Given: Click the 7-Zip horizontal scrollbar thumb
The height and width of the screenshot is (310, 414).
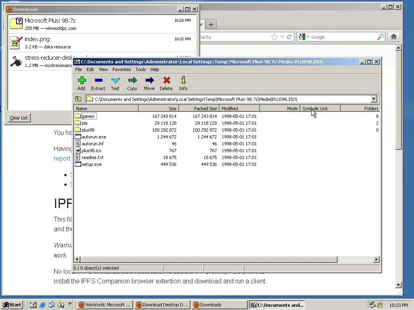Looking at the screenshot, I should (209, 260).
